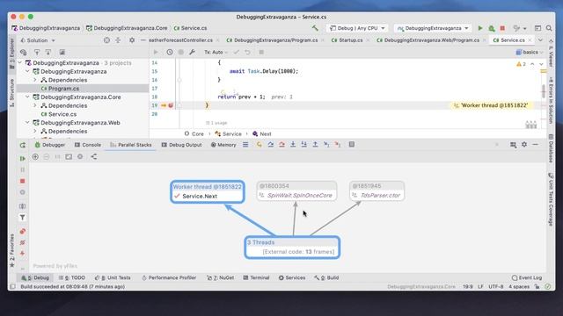Open the debug panel settings gear
The image size is (563, 316).
(x=524, y=144)
